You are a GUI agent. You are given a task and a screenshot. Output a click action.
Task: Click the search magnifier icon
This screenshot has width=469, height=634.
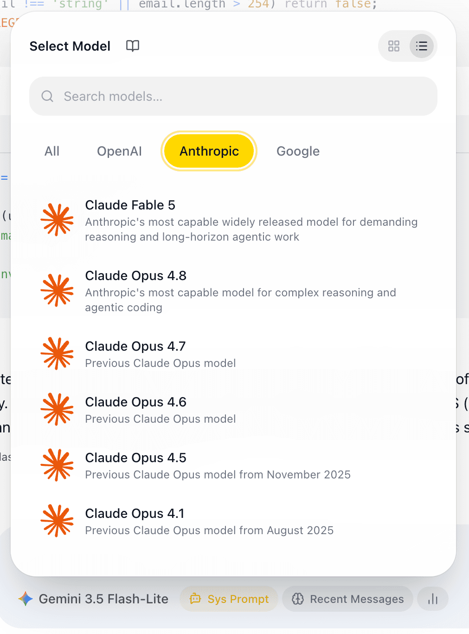click(47, 96)
